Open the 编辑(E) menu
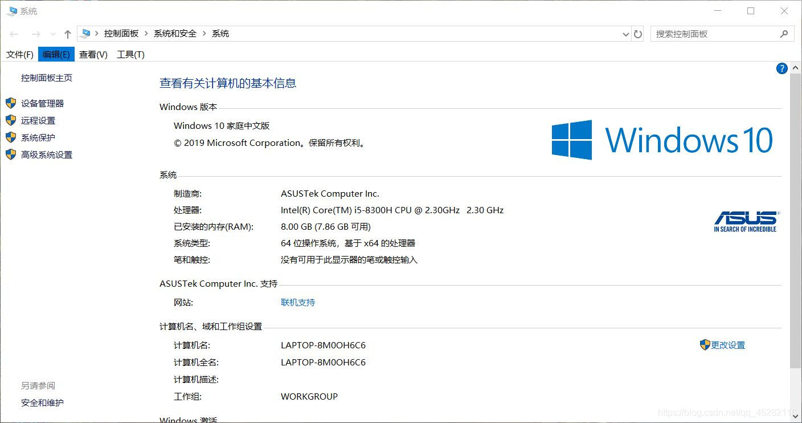 point(56,55)
